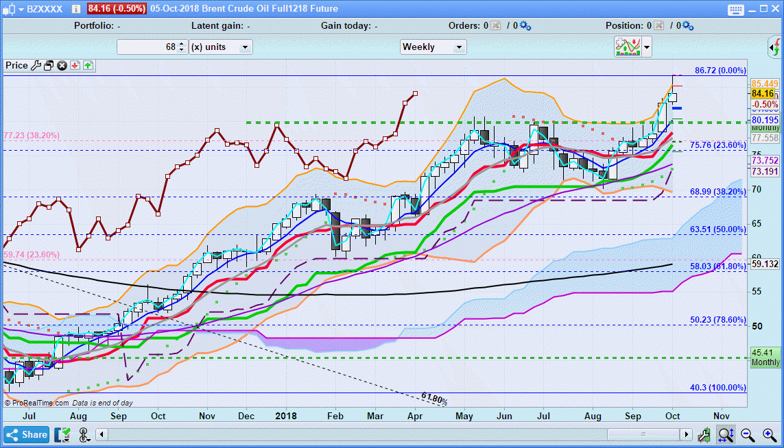Open chart properties wrench icon at bottom
784x448 pixels.
(704, 435)
